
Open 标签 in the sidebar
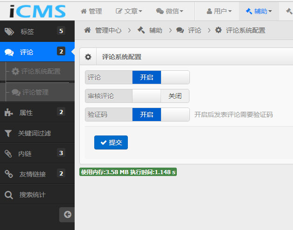[x=37, y=31]
